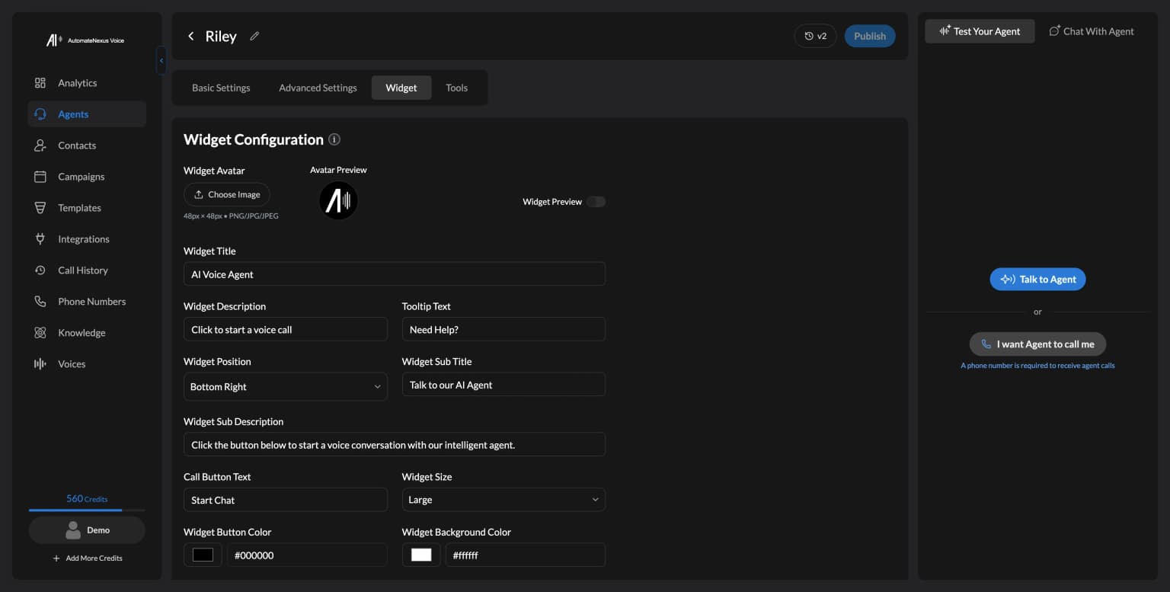Click the Tooltip Text input field
This screenshot has height=592, width=1170.
pyautogui.click(x=503, y=329)
